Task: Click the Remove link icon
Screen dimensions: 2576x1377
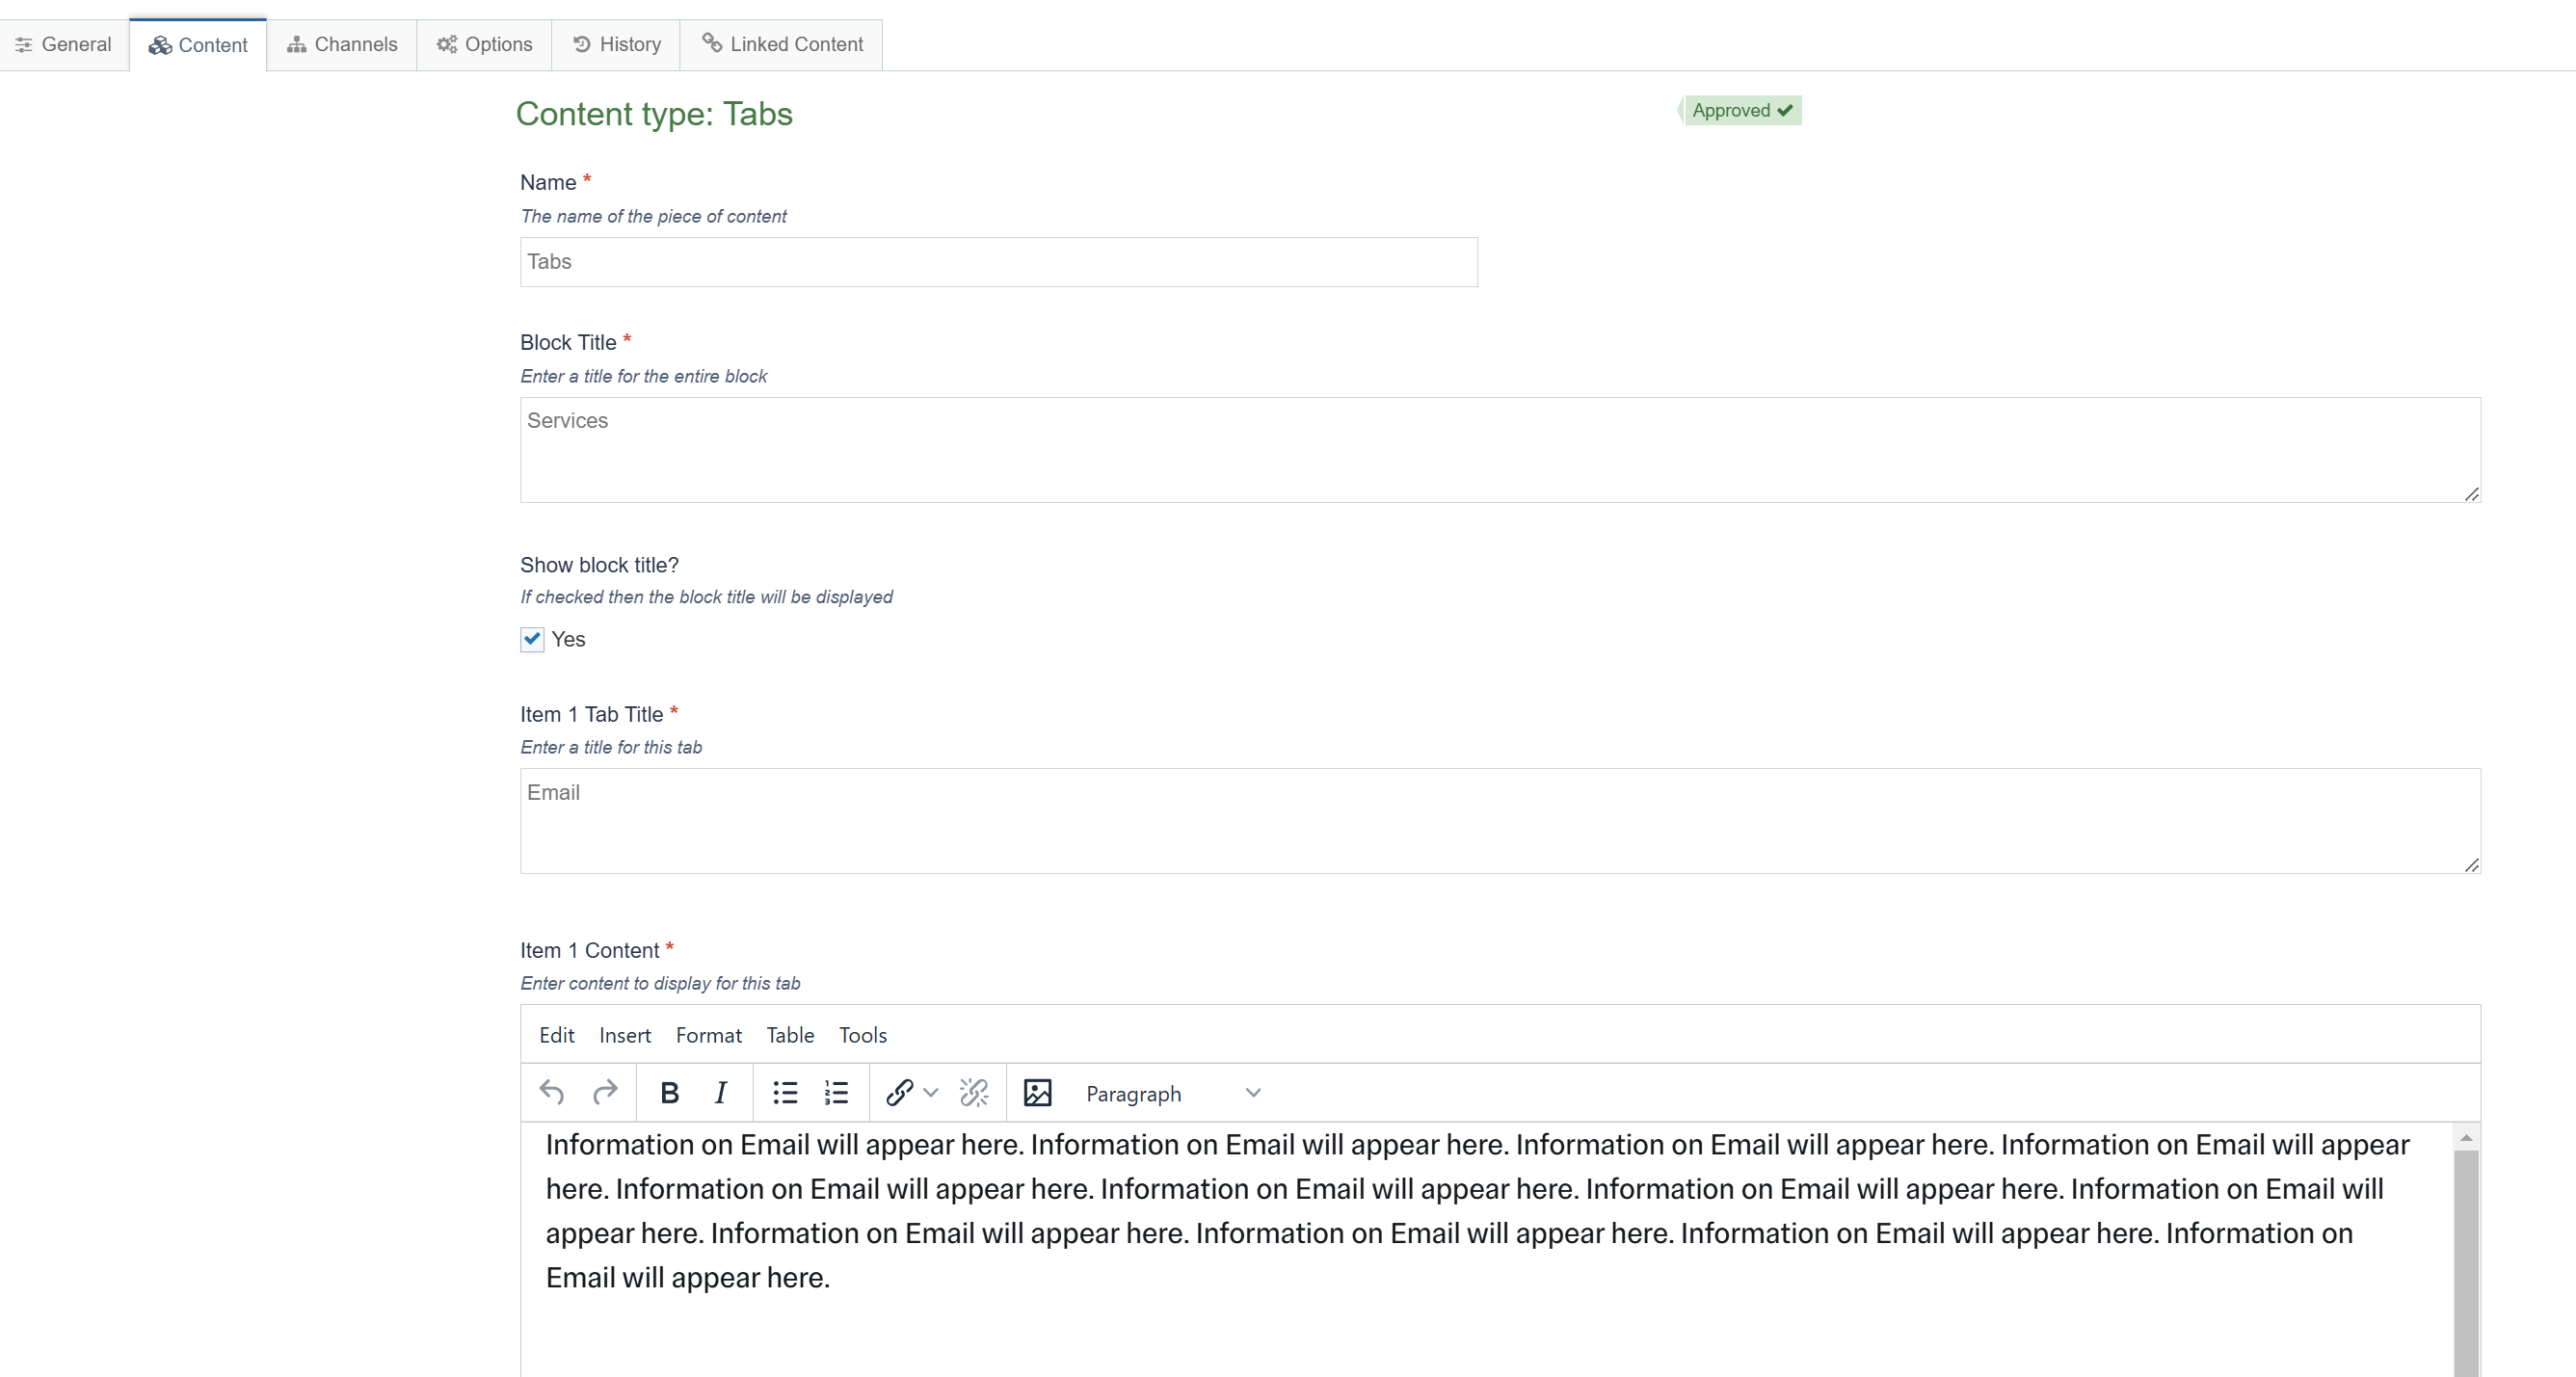Action: point(973,1093)
